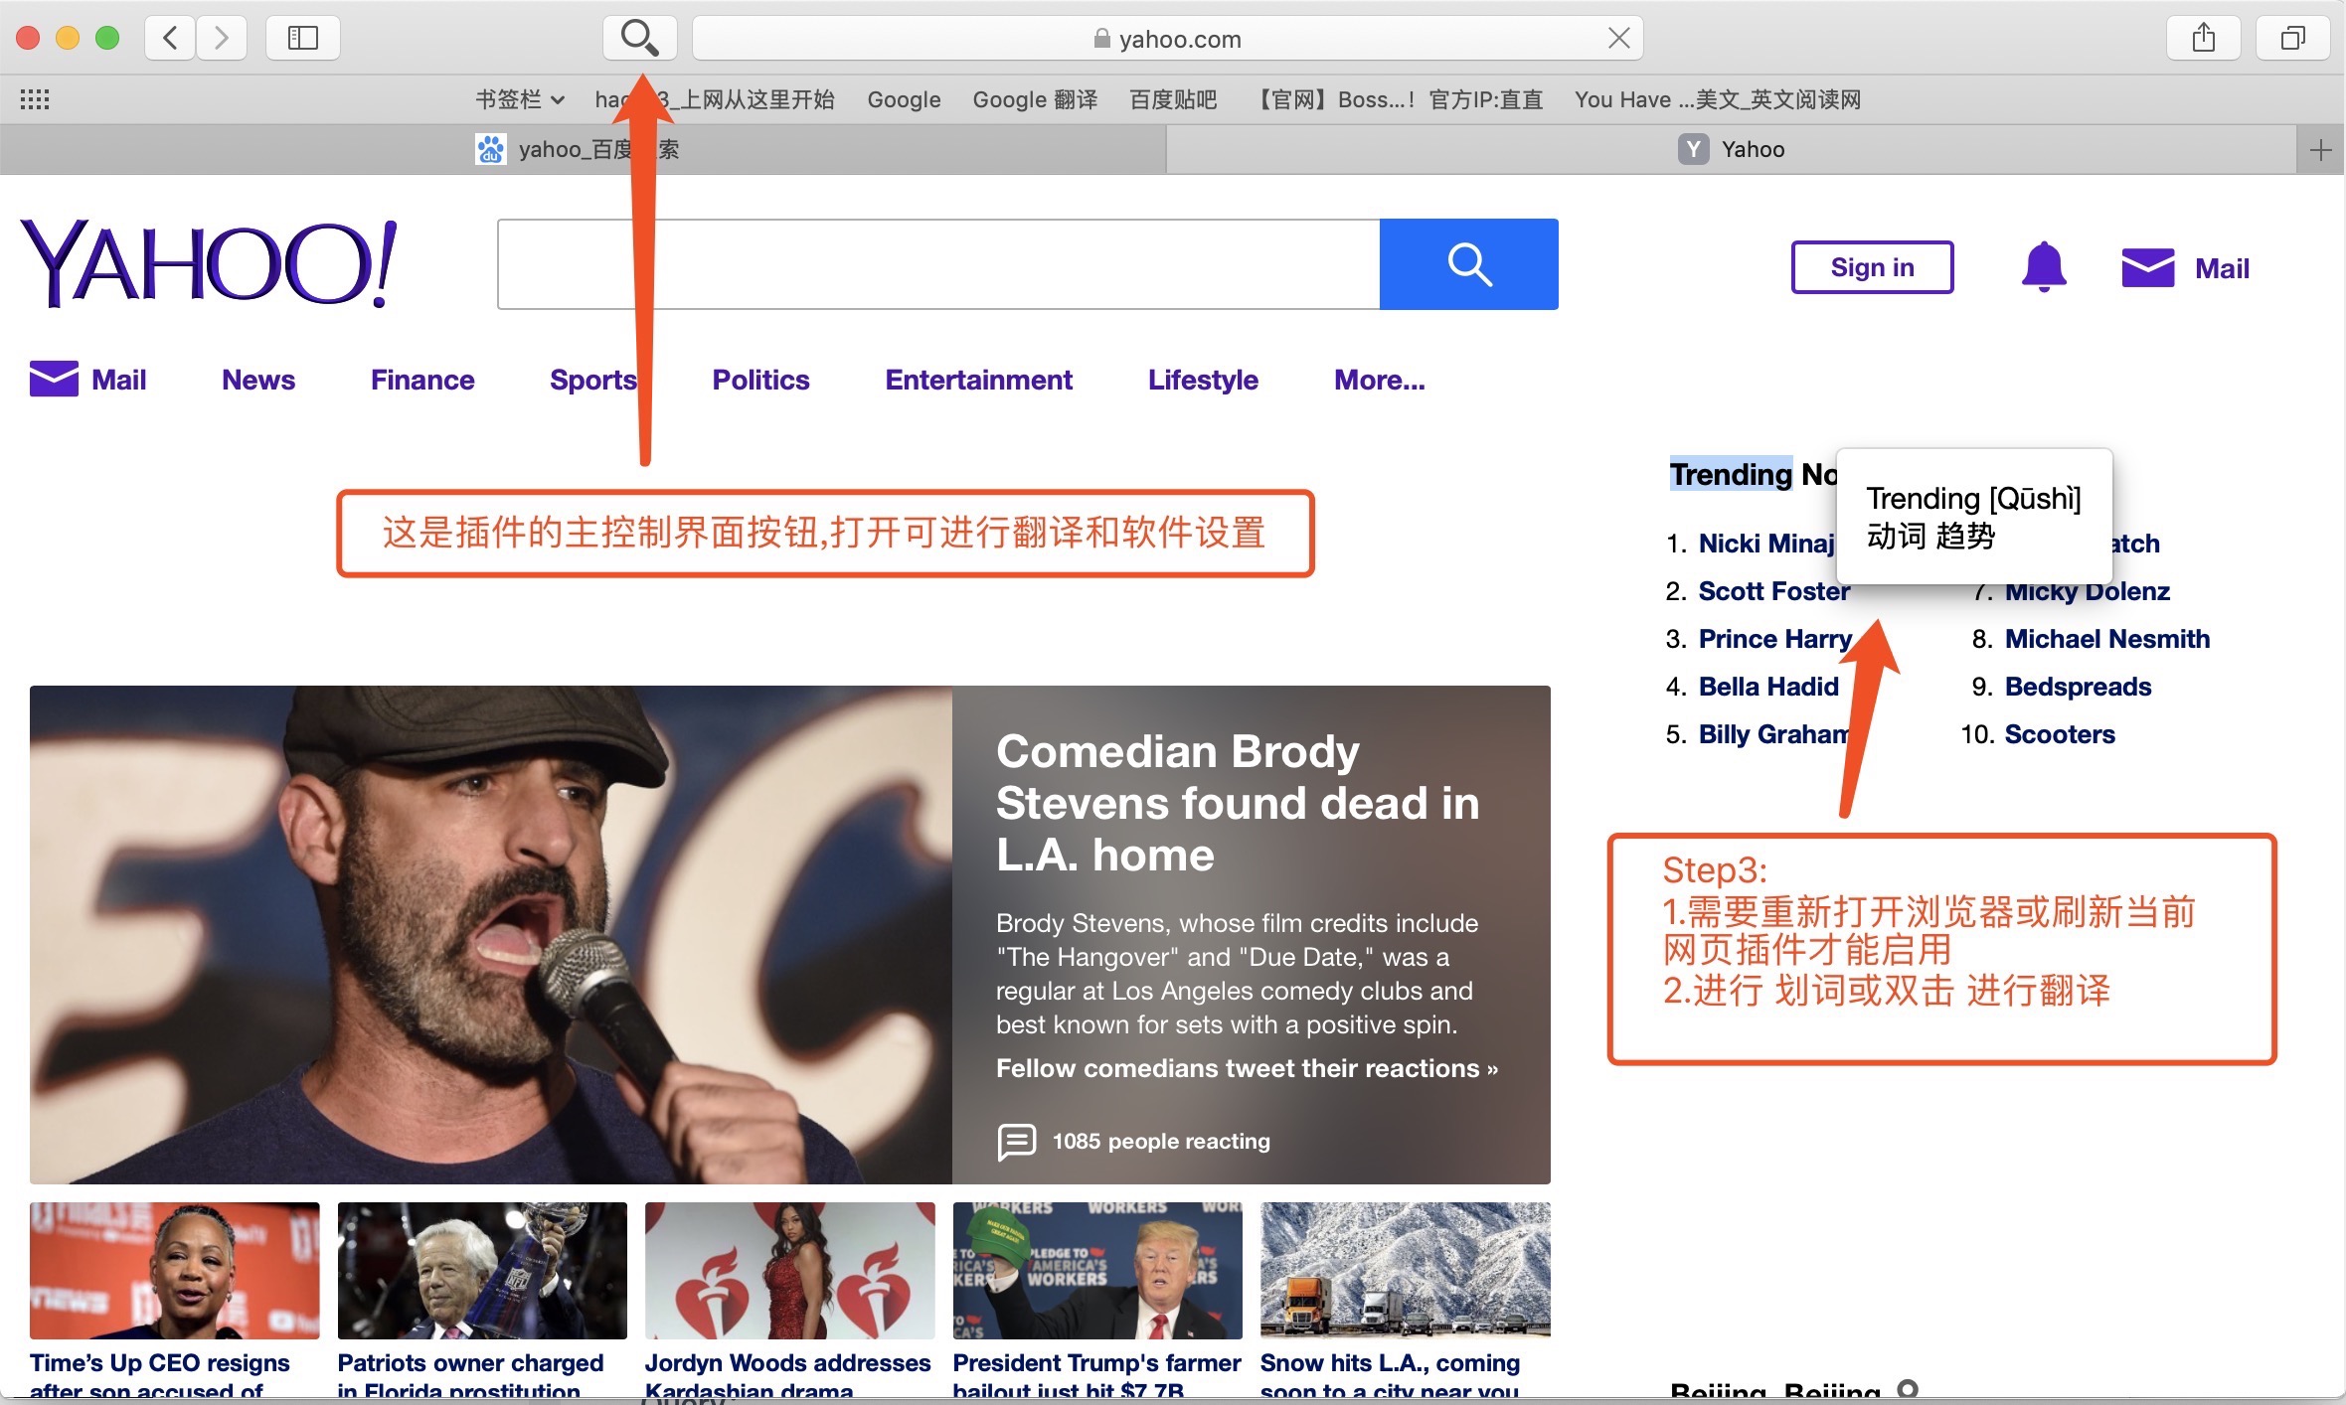The width and height of the screenshot is (2346, 1405).
Task: Open trending topic Billy Graham
Action: click(x=1774, y=734)
